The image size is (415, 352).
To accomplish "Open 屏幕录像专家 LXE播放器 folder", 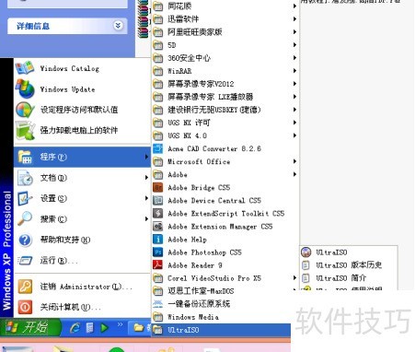I will click(225, 97).
